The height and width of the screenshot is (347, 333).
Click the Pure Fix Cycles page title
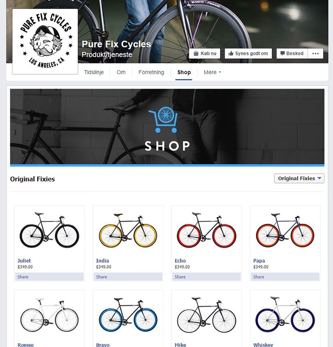pos(116,44)
